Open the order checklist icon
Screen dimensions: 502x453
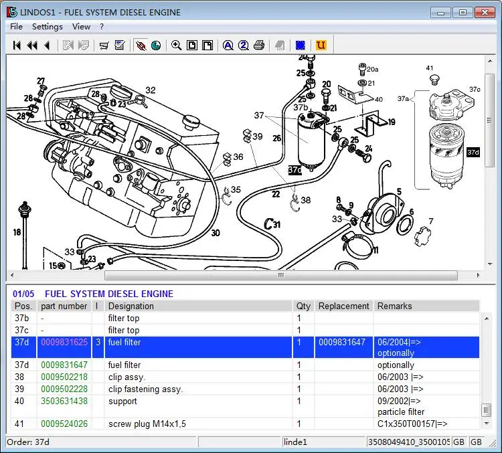click(x=119, y=46)
